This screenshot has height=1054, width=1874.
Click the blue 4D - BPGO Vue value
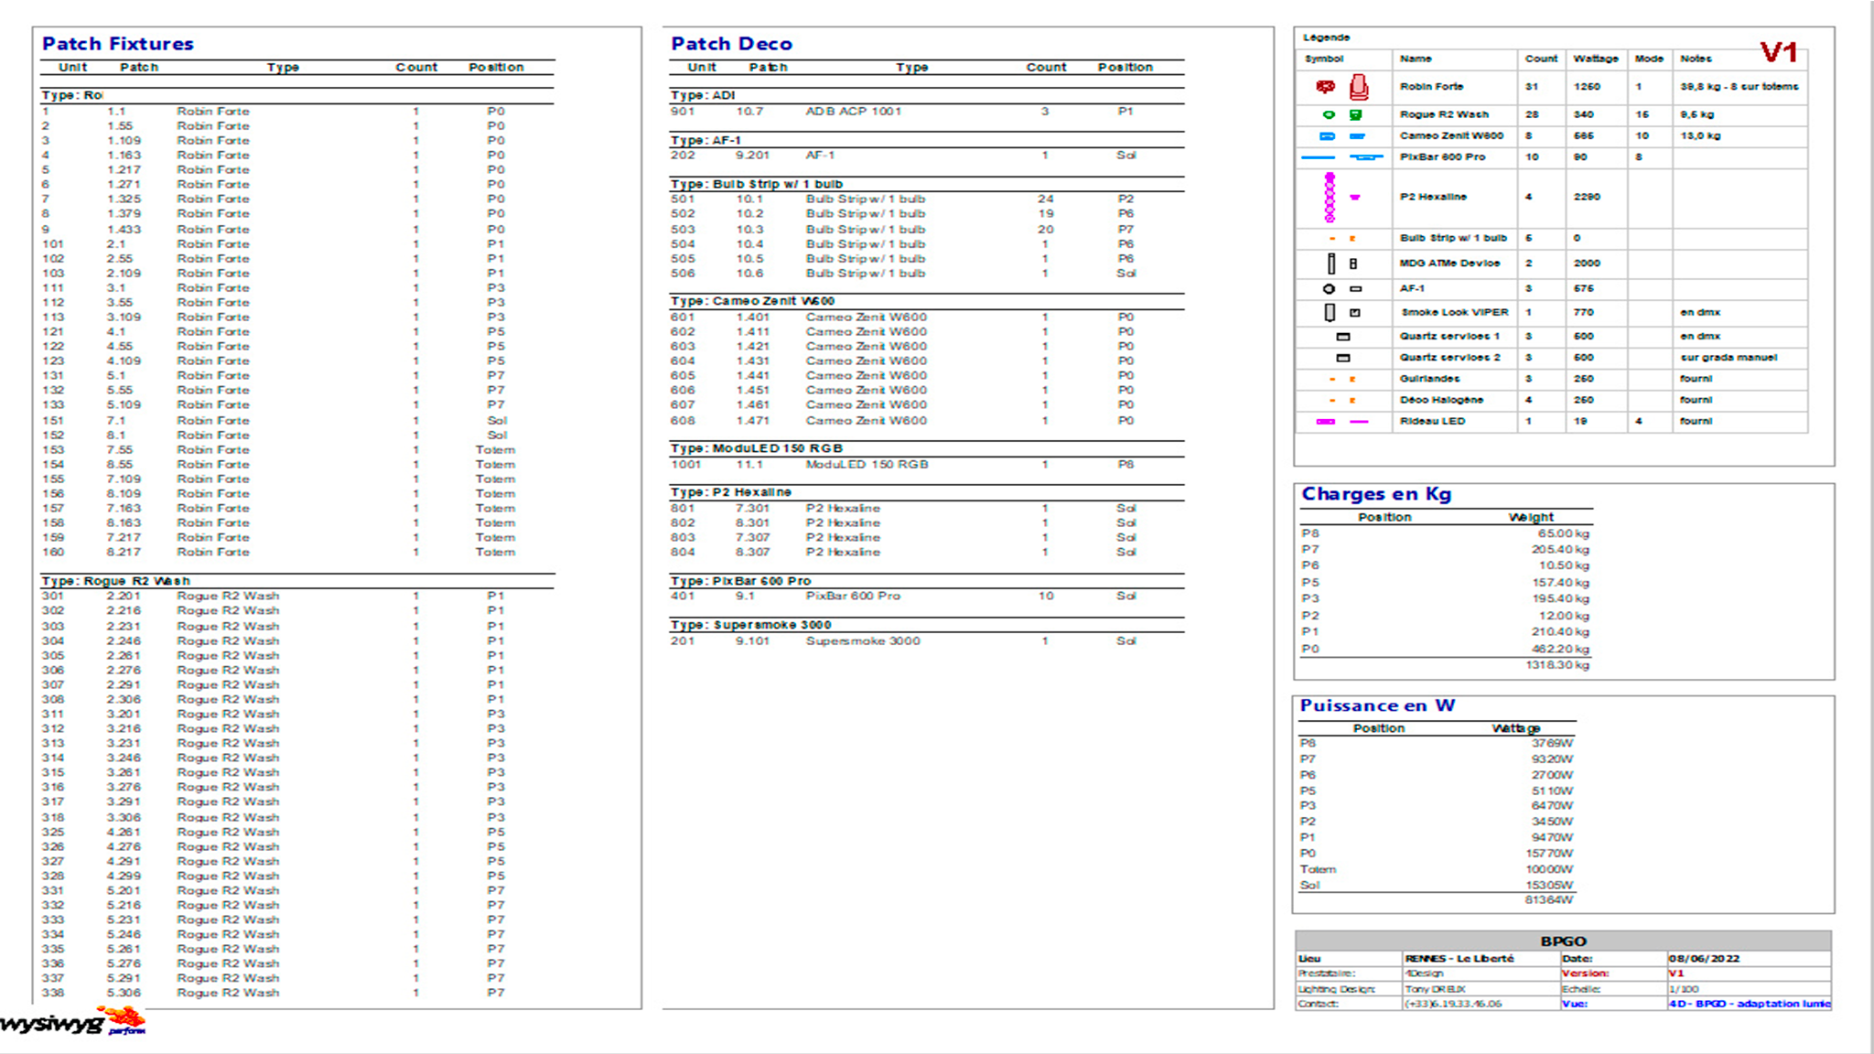pyautogui.click(x=1749, y=1004)
